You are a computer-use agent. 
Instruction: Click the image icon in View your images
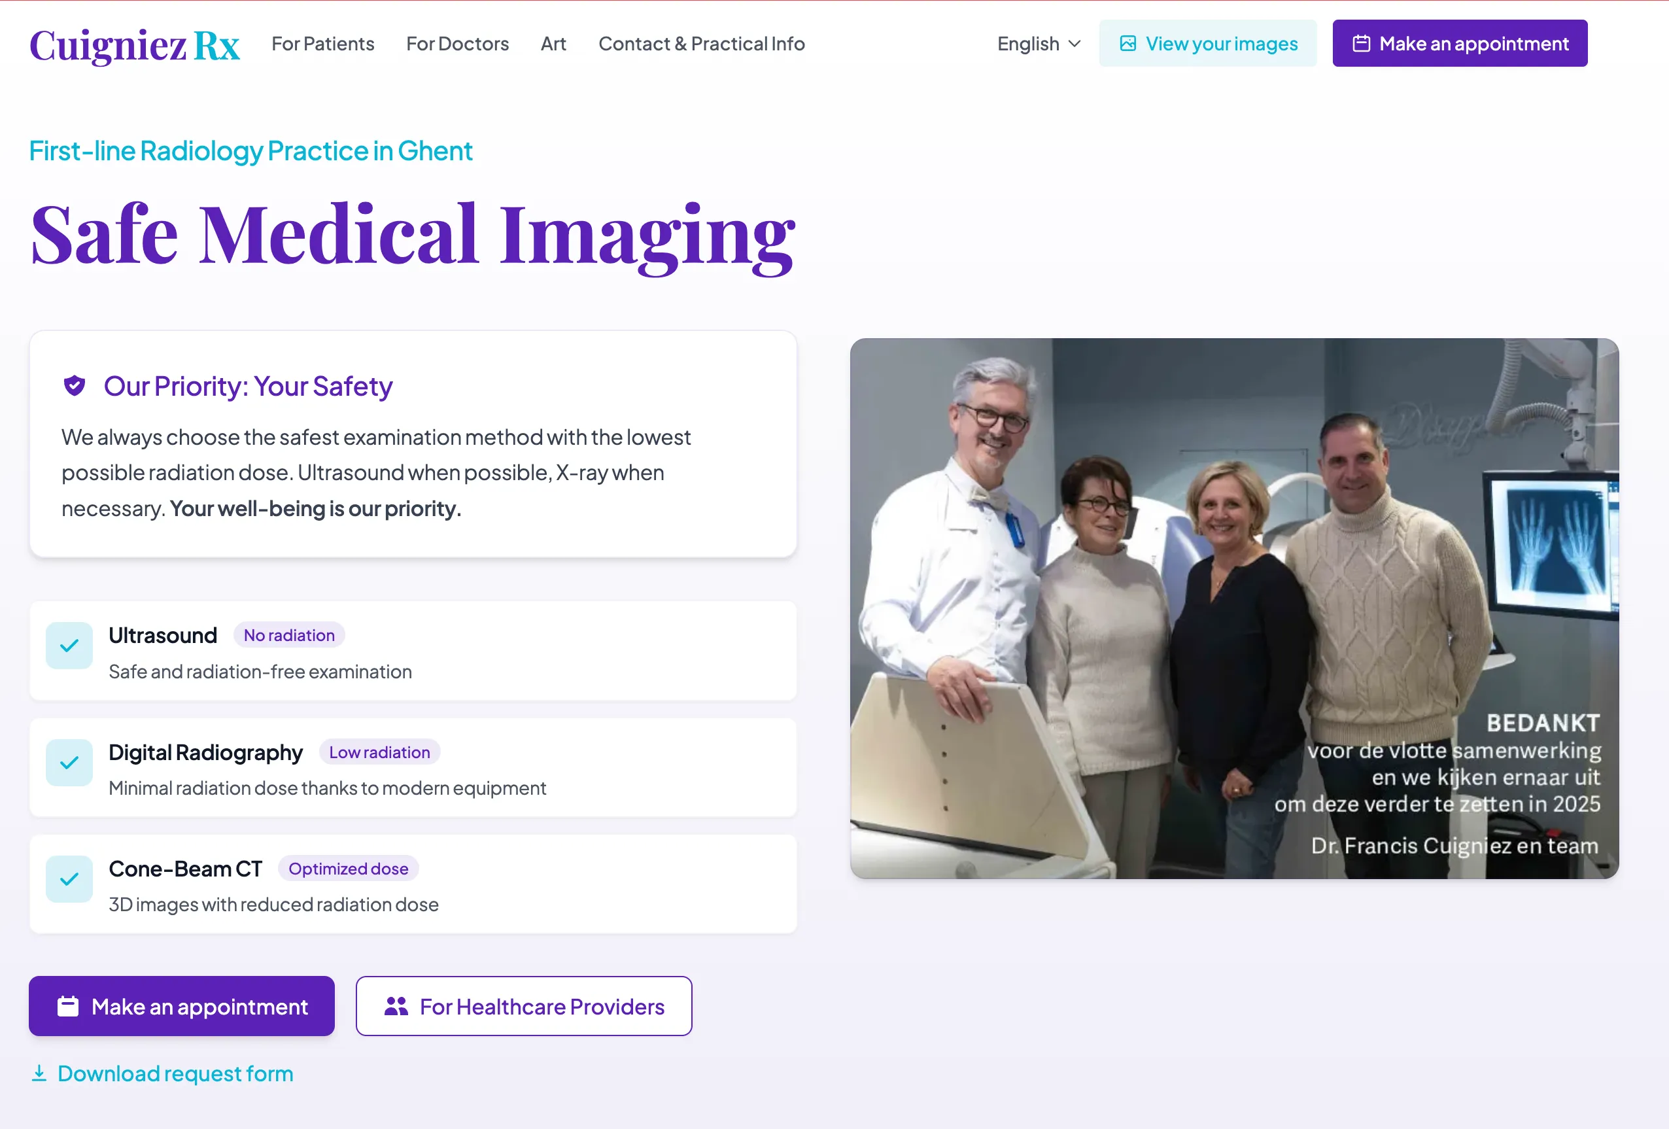point(1127,44)
